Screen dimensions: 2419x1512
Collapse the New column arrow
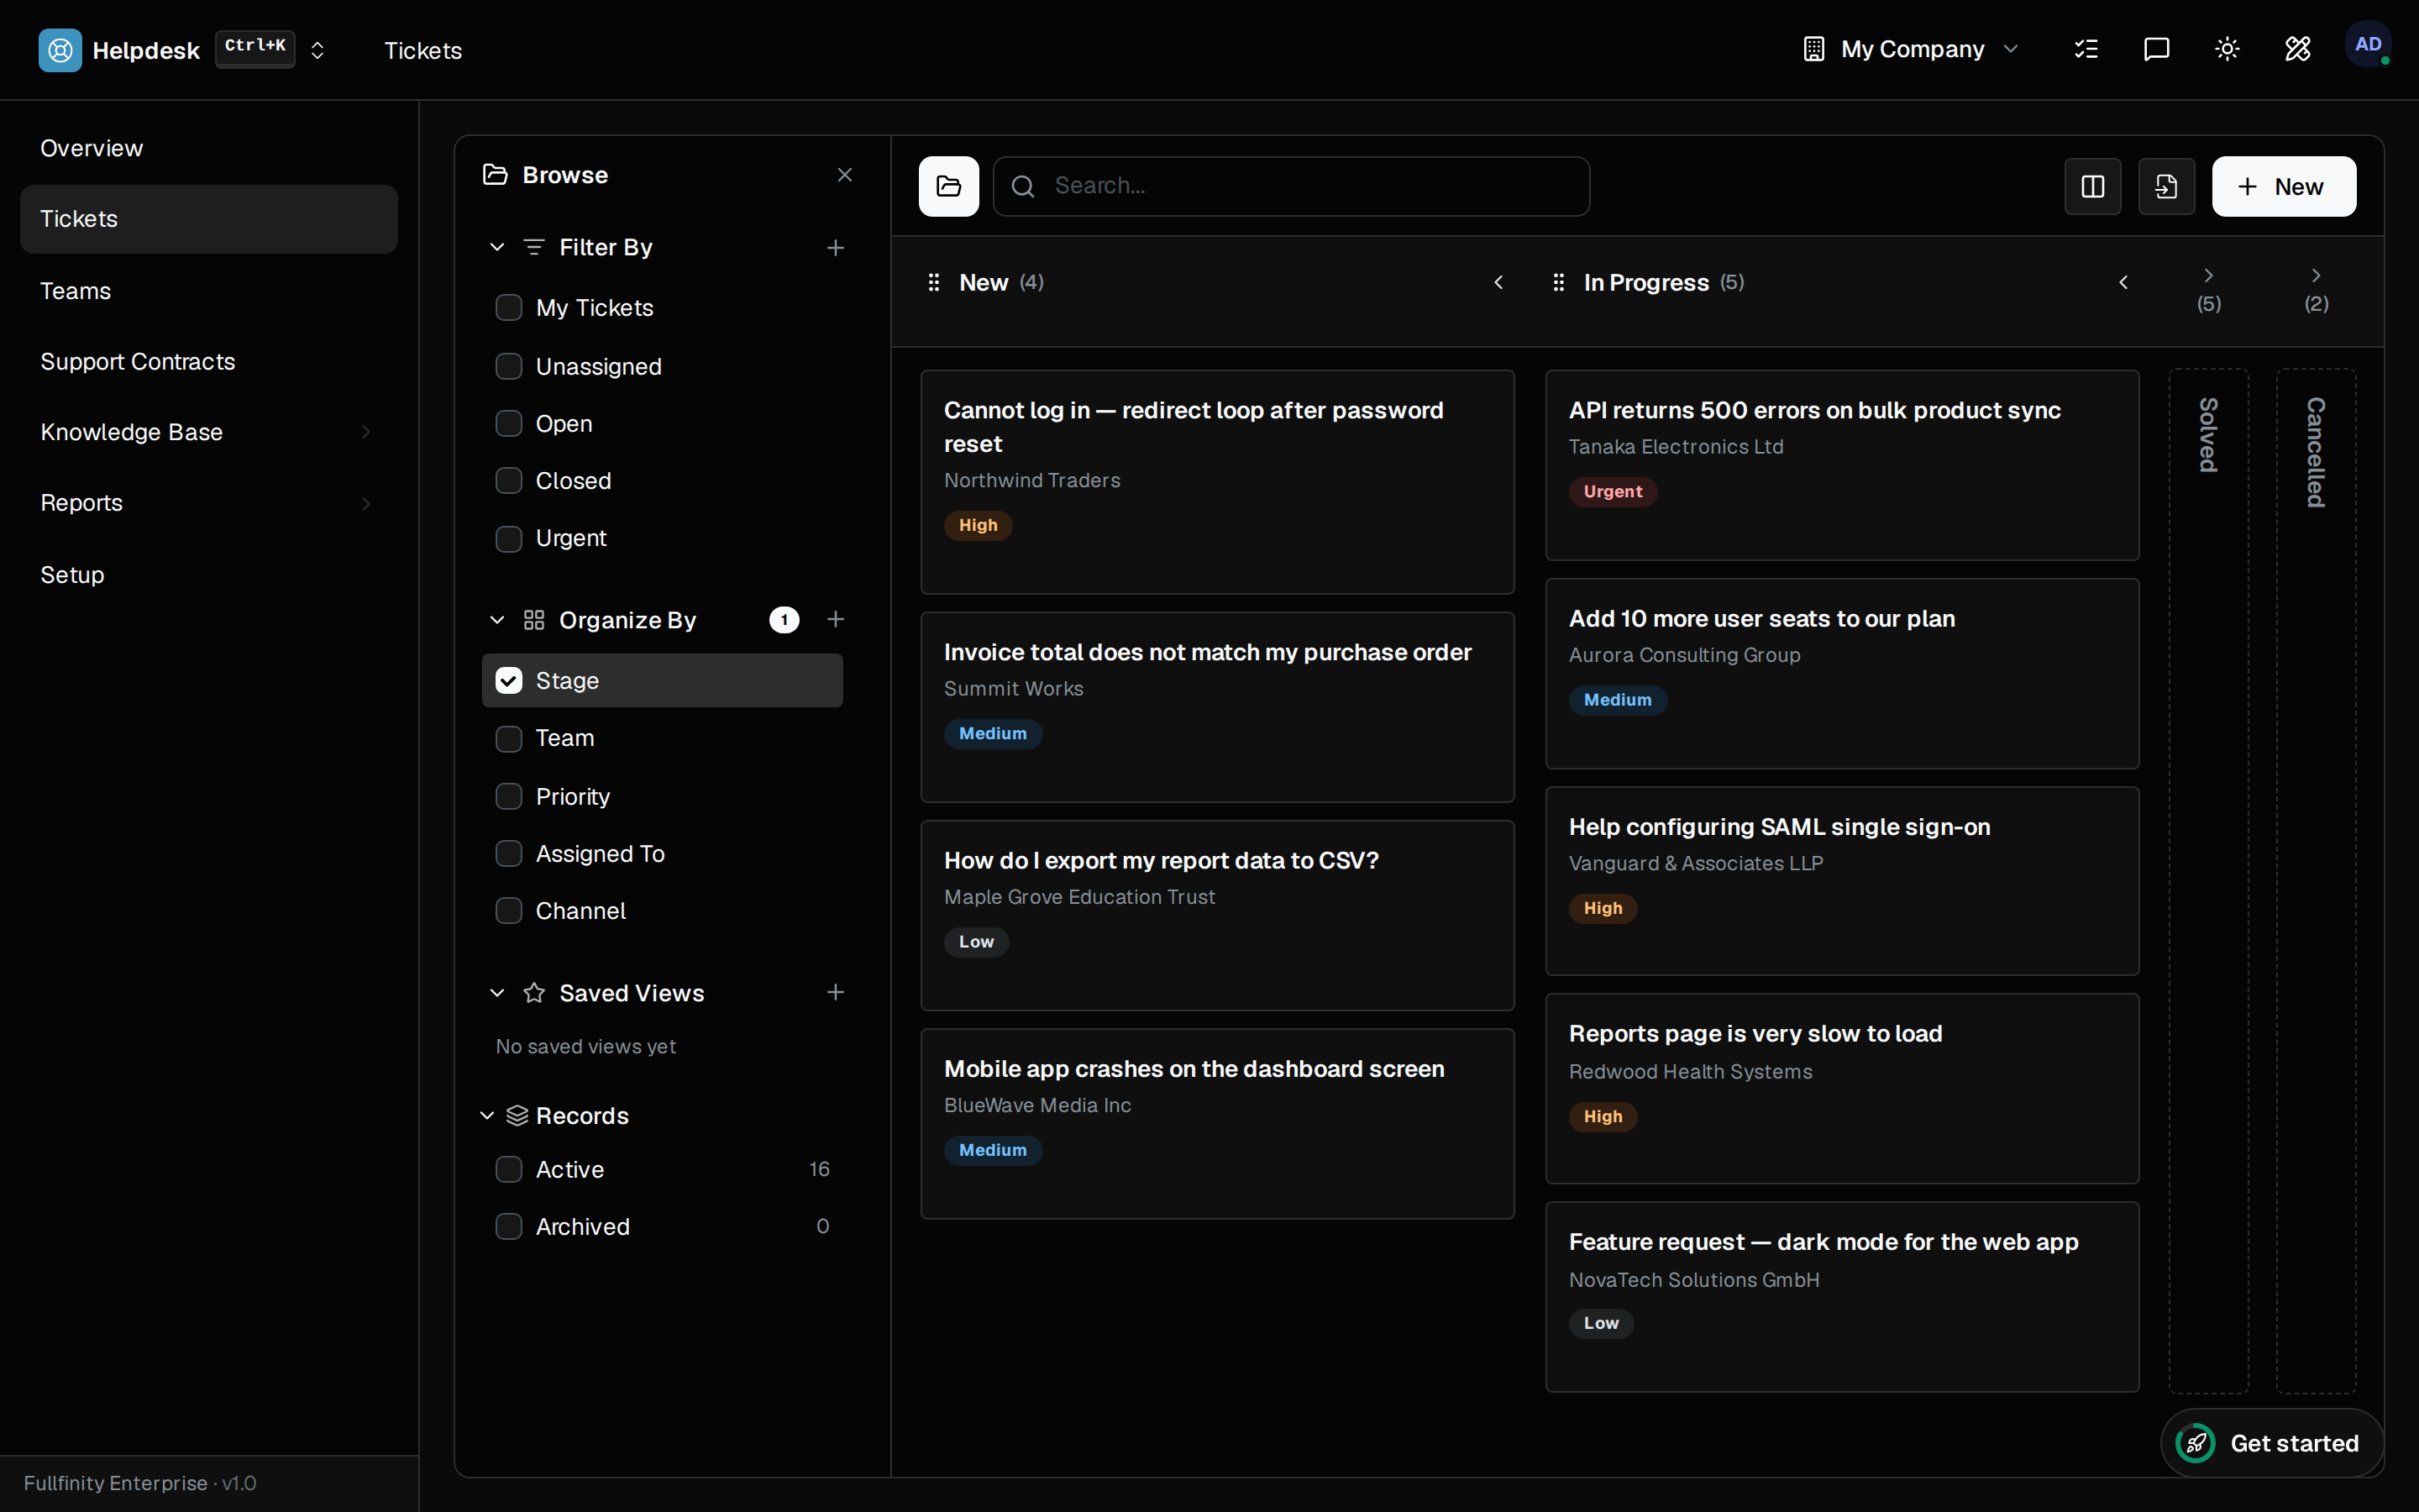point(1498,283)
